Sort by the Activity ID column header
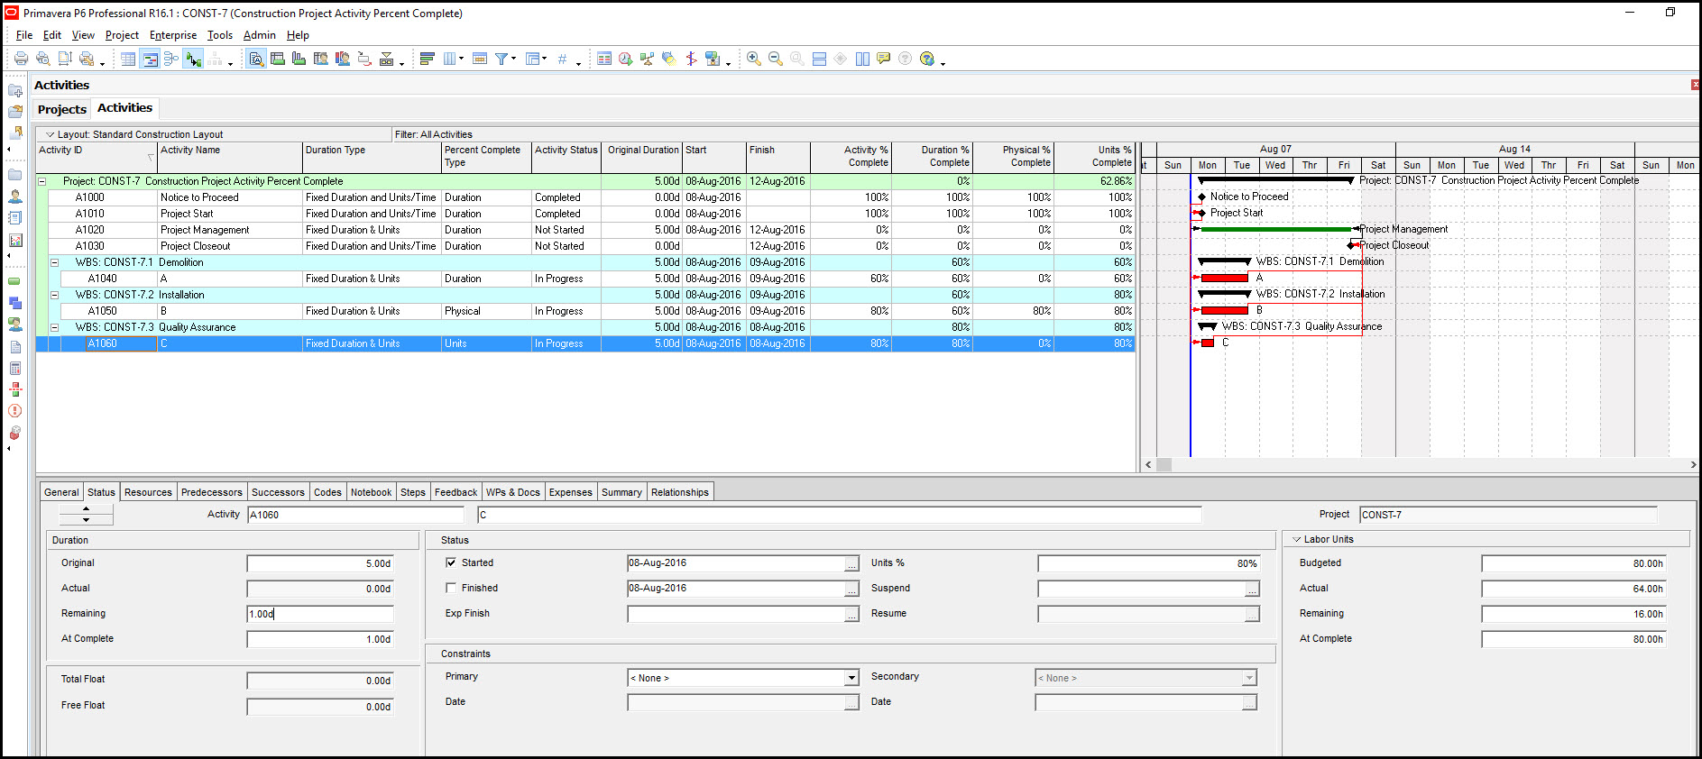 [x=97, y=157]
